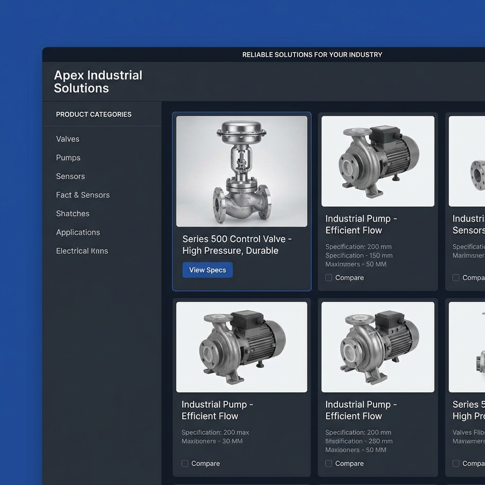485x485 pixels.
Task: Check Compare for the 150 mm pump
Action: point(329,278)
